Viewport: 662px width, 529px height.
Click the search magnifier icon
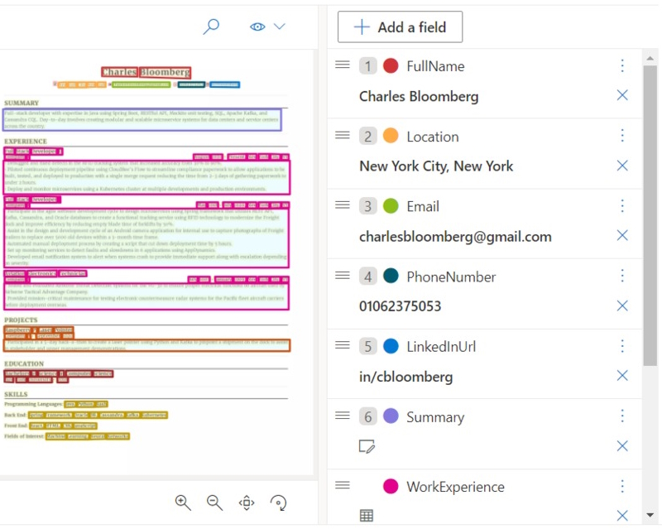pyautogui.click(x=211, y=26)
